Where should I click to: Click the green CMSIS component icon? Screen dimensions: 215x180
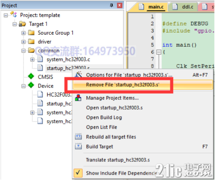point(31,76)
